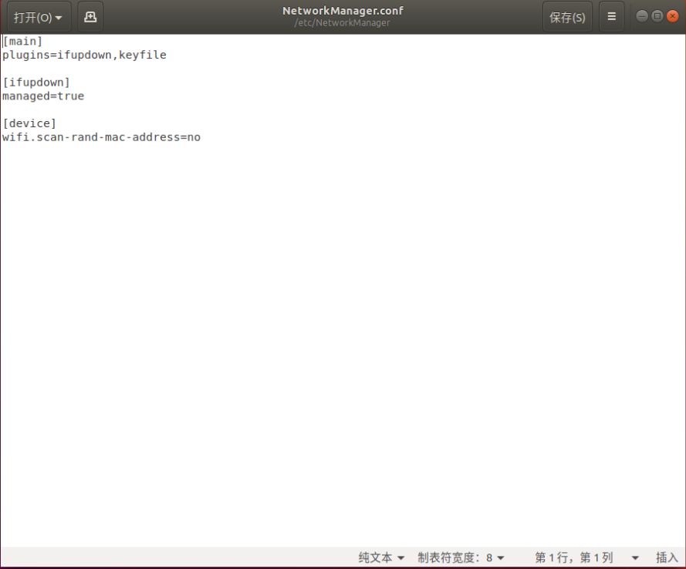Click the /etc/NetworkManager path subtitle

(x=342, y=22)
